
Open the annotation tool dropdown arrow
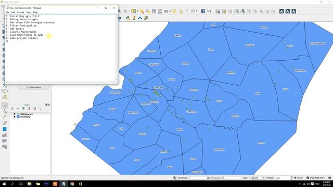coord(197,11)
